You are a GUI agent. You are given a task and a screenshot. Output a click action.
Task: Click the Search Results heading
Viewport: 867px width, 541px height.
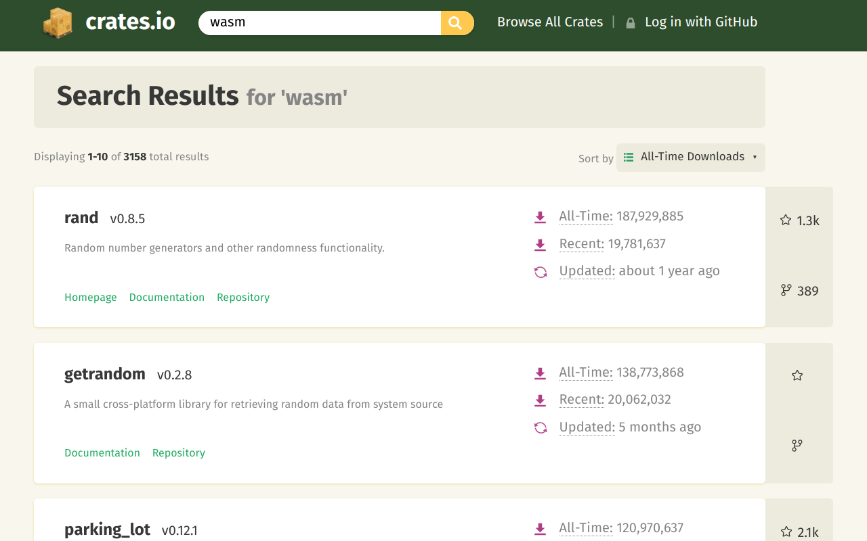coord(148,96)
